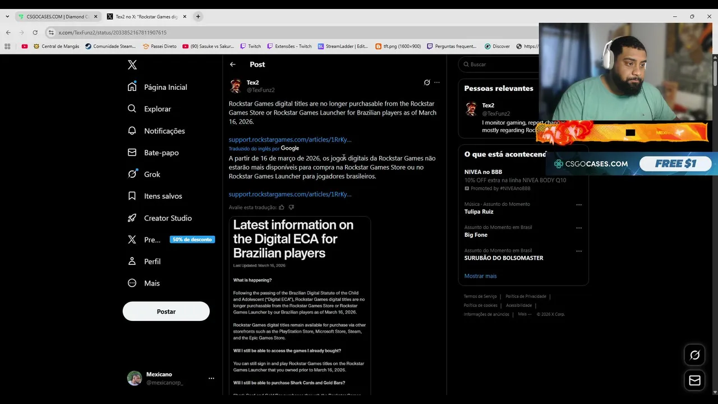This screenshot has width=718, height=404.
Task: Open Twitch bookmark in bookmarks bar
Action: click(x=250, y=47)
